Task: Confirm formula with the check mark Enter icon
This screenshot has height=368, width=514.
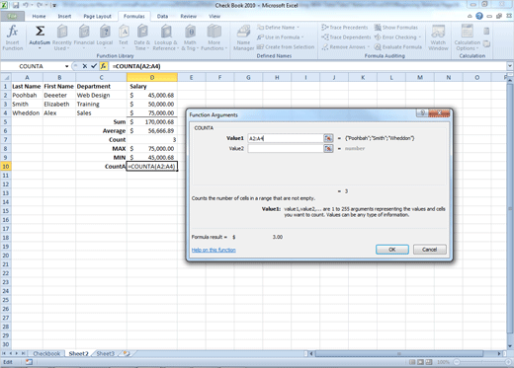Action: 94,66
